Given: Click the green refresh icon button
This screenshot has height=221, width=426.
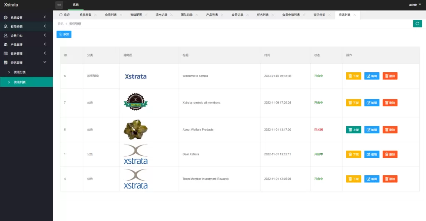Looking at the screenshot, I should point(417,24).
